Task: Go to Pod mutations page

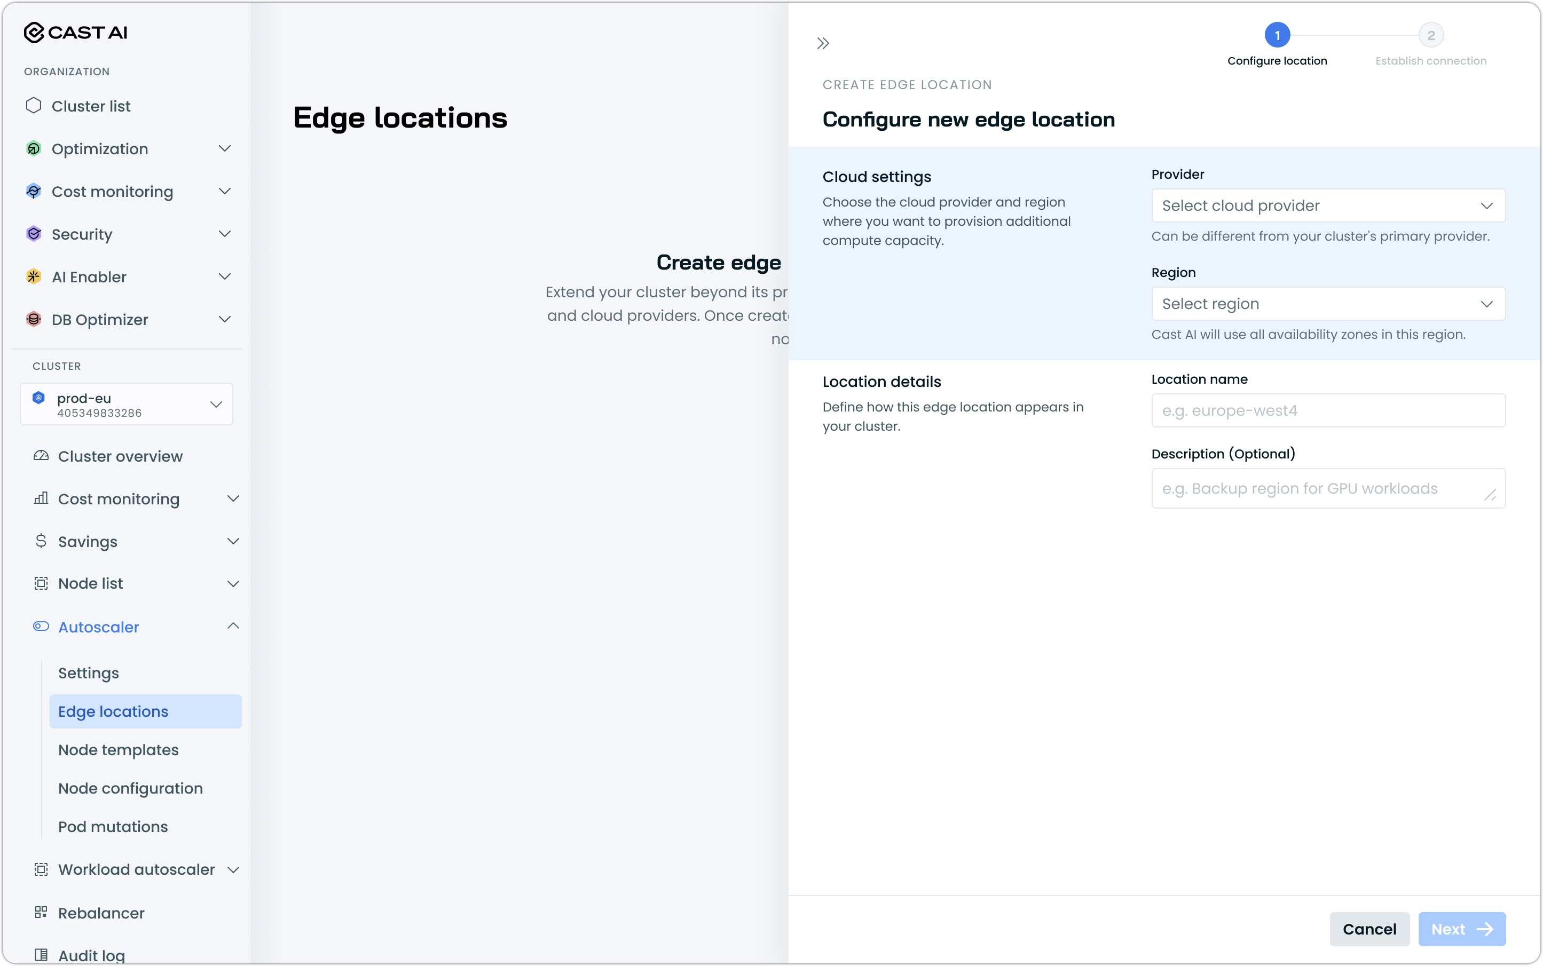Action: (113, 827)
